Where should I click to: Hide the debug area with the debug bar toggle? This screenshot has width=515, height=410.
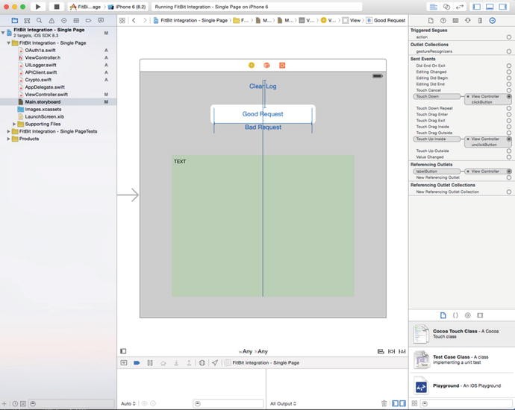124,362
